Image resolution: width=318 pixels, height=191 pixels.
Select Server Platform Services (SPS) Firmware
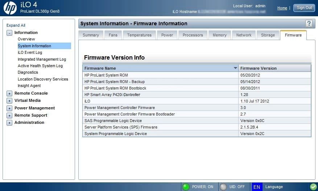coord(197,127)
